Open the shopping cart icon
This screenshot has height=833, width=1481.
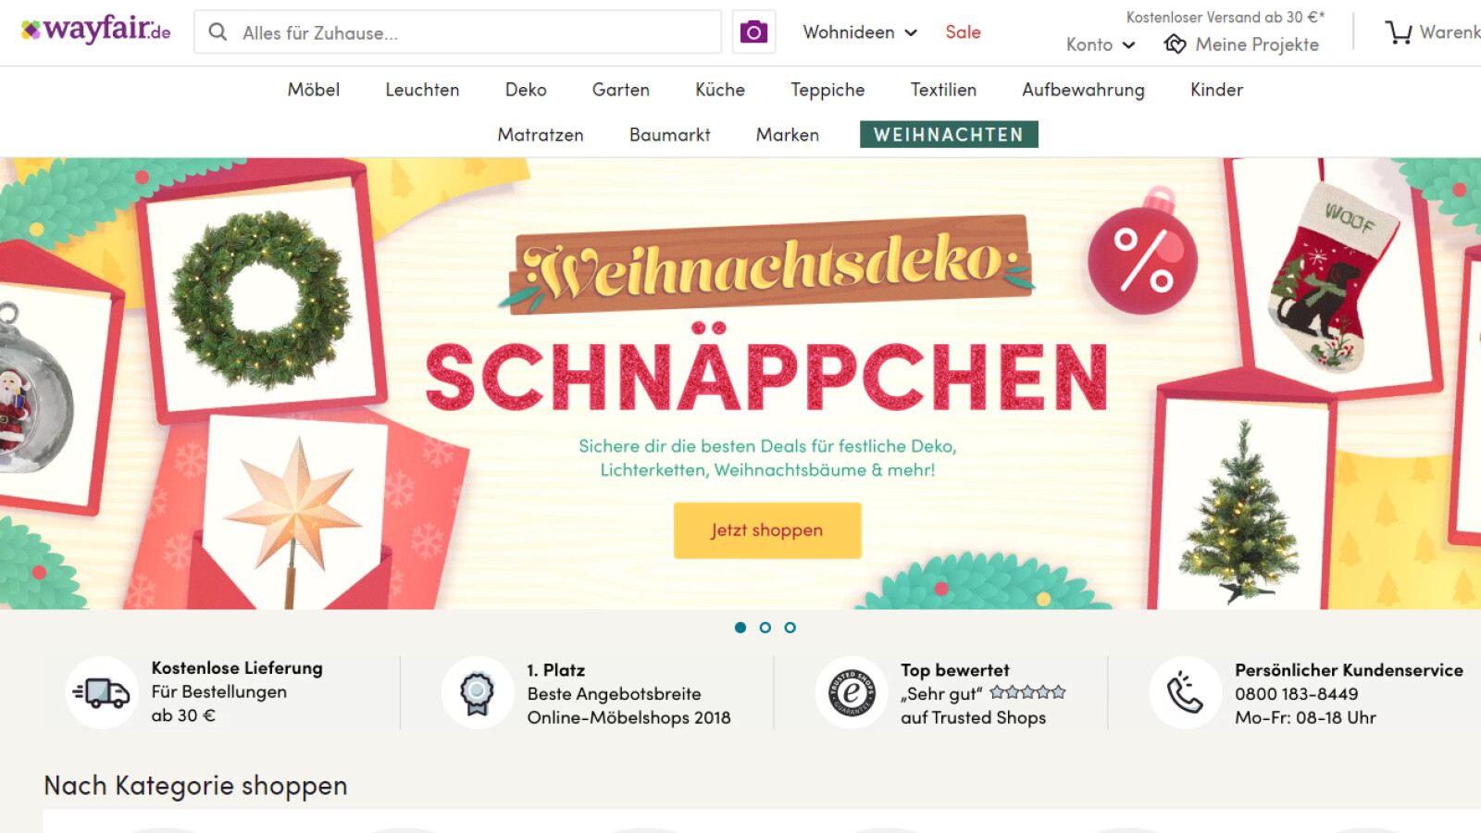(x=1399, y=32)
